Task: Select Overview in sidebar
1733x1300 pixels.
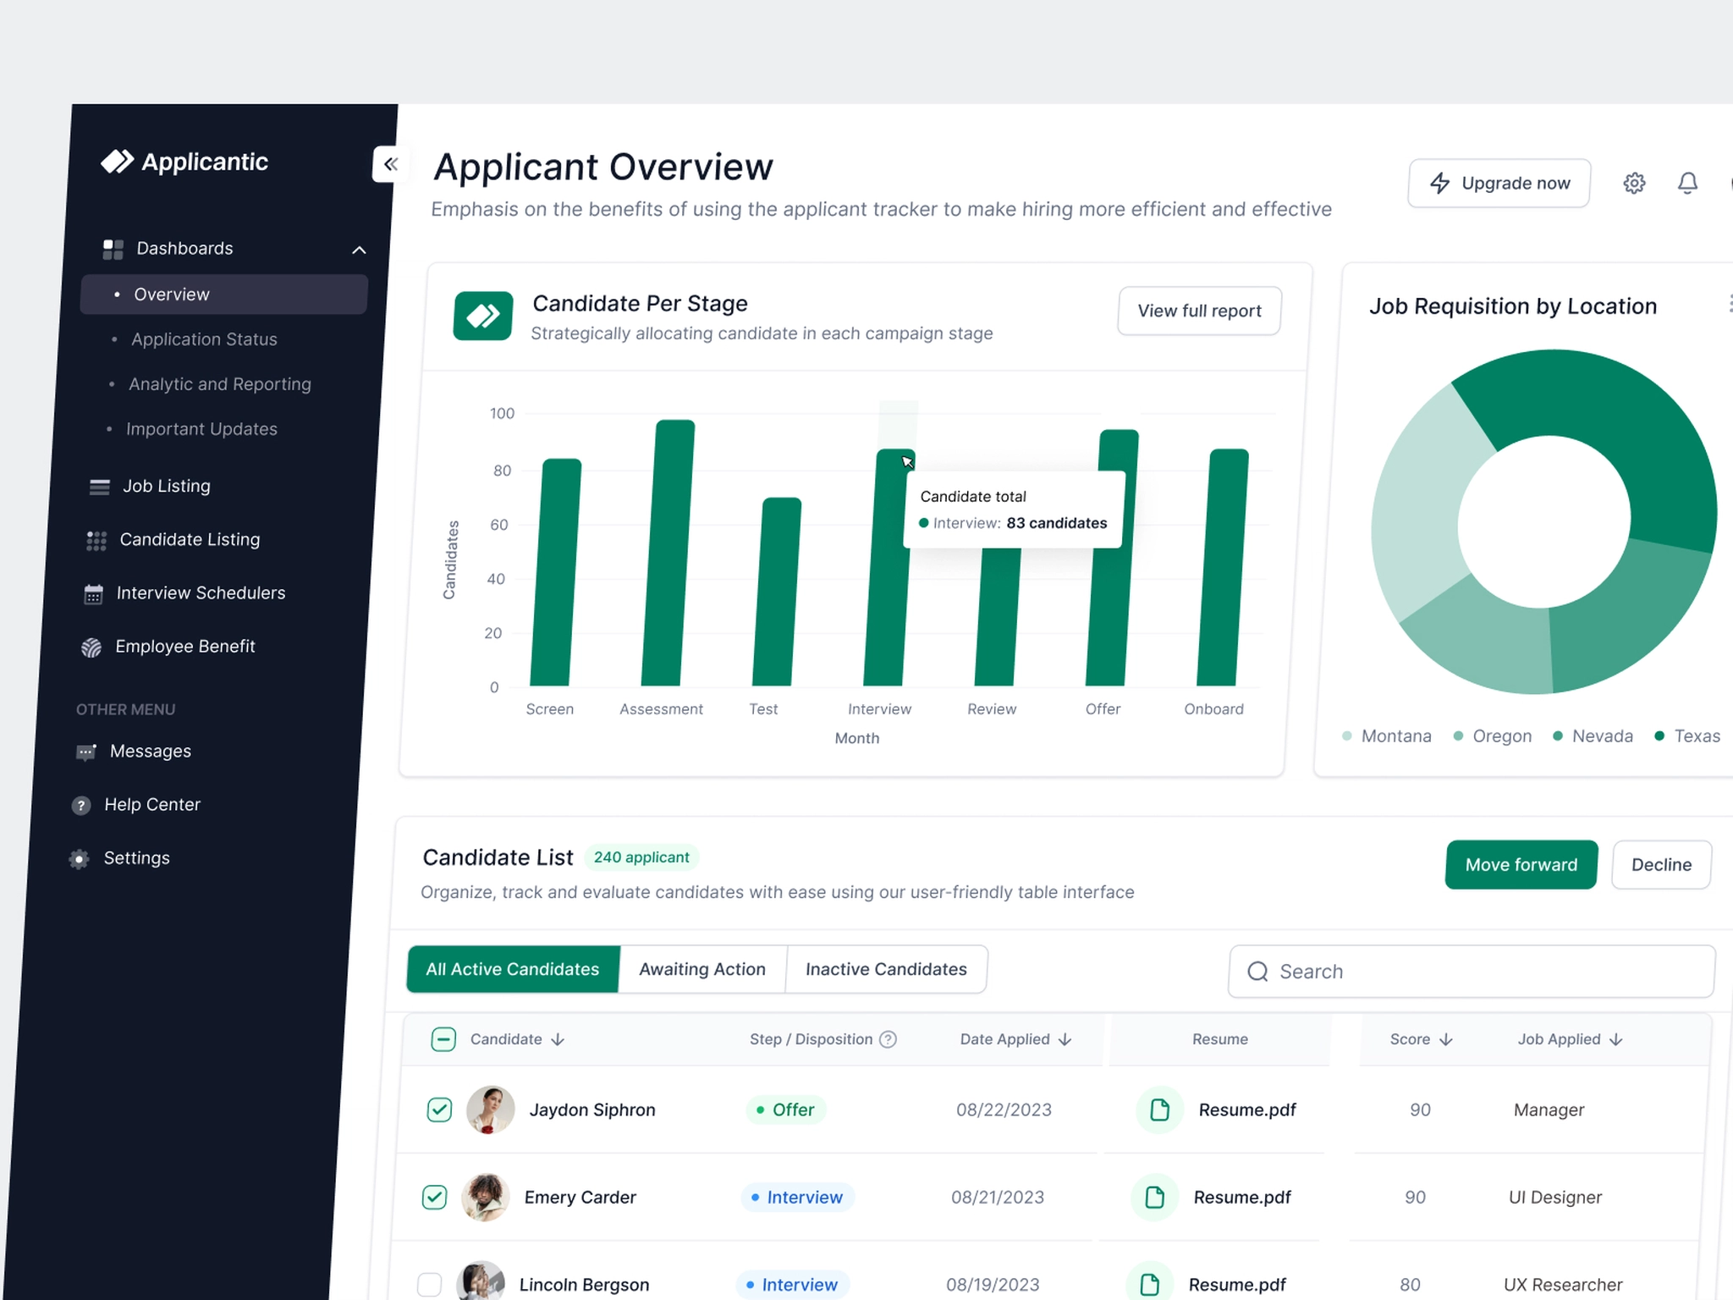Action: click(224, 295)
